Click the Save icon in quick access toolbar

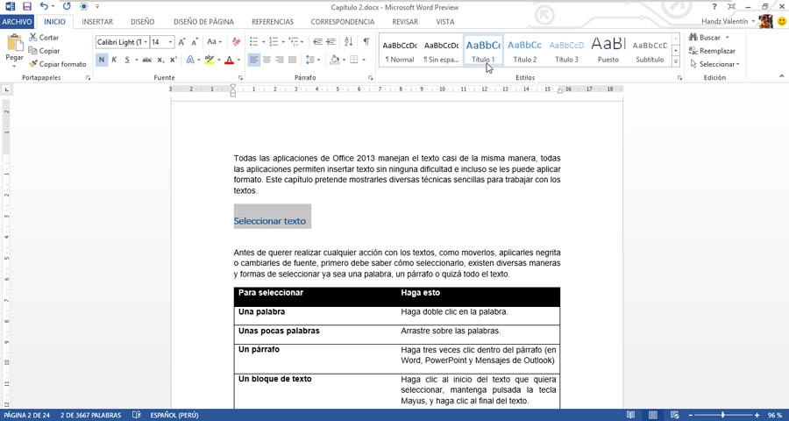click(26, 6)
